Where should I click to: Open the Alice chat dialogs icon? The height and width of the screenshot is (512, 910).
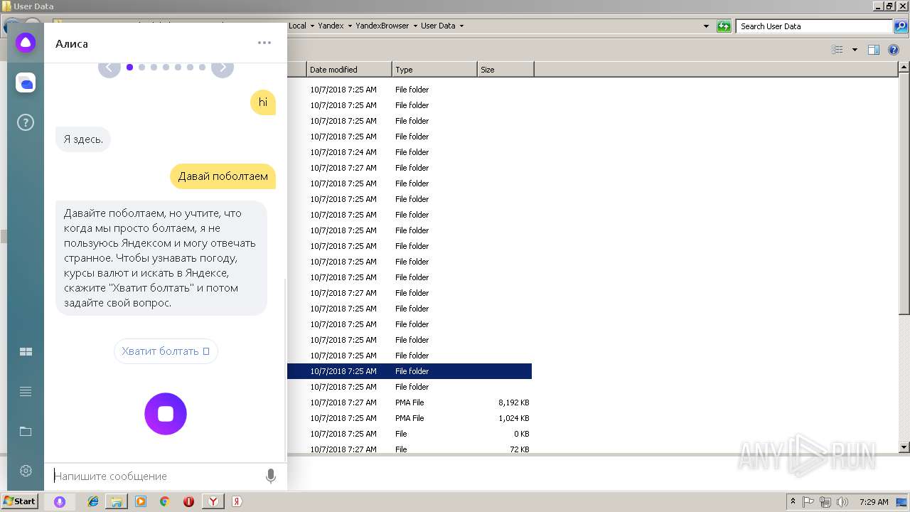pyautogui.click(x=26, y=83)
